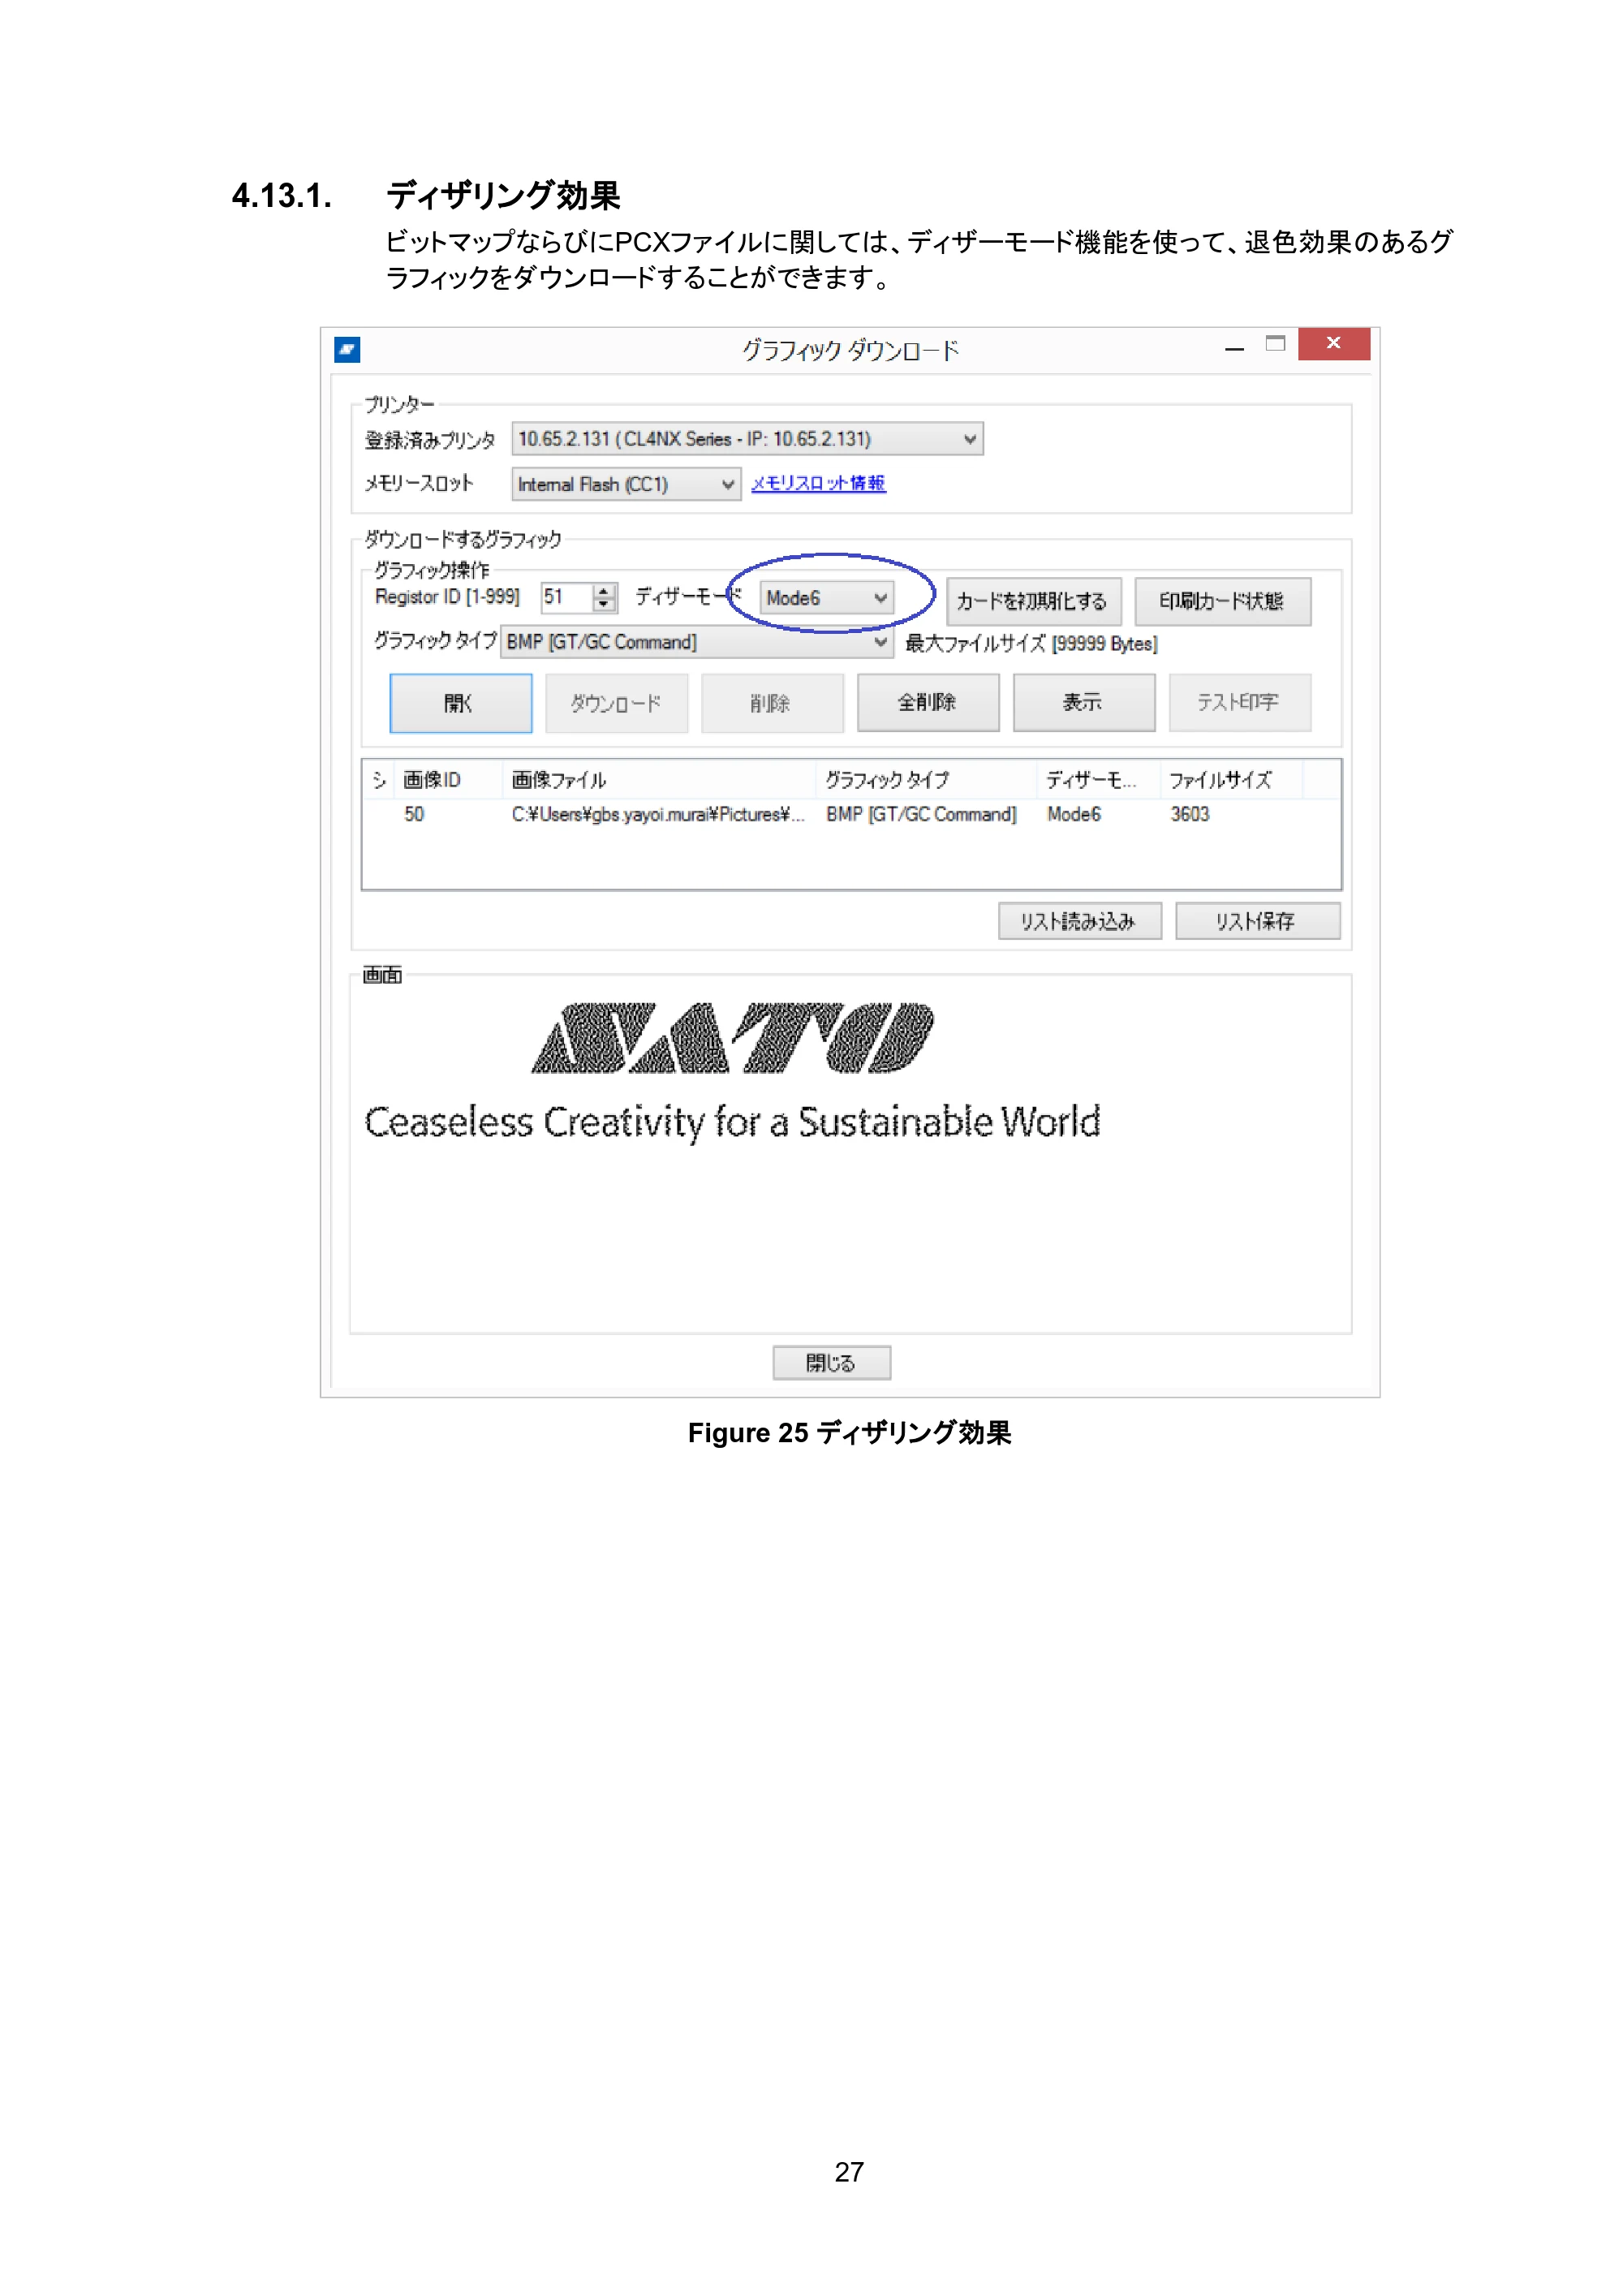Click the 閉じる button
The width and height of the screenshot is (1623, 2296).
click(x=831, y=1363)
